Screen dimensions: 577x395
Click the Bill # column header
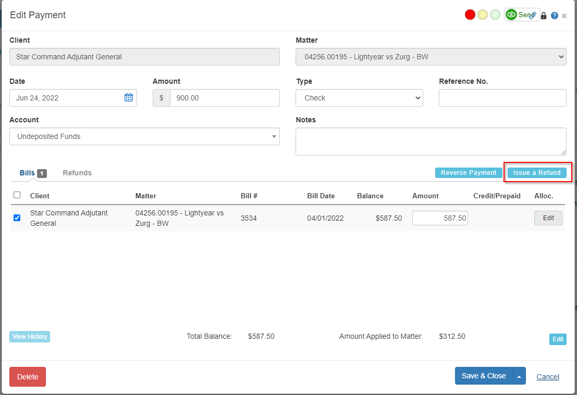(x=249, y=196)
